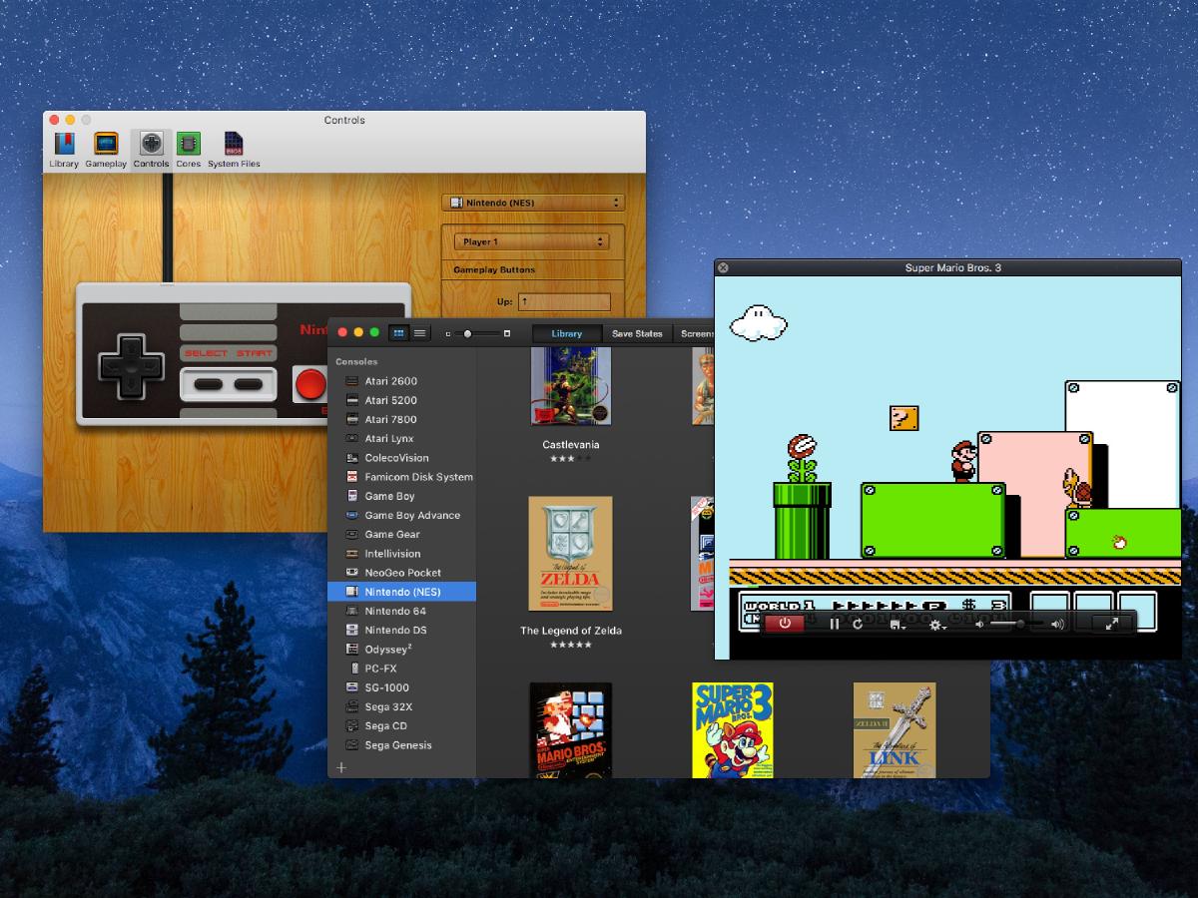Select Atari Lynx console
The image size is (1198, 898).
point(402,438)
